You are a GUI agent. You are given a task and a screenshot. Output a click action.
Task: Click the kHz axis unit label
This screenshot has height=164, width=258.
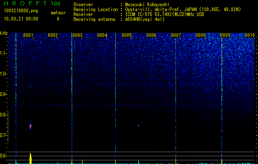pyautogui.click(x=4, y=33)
